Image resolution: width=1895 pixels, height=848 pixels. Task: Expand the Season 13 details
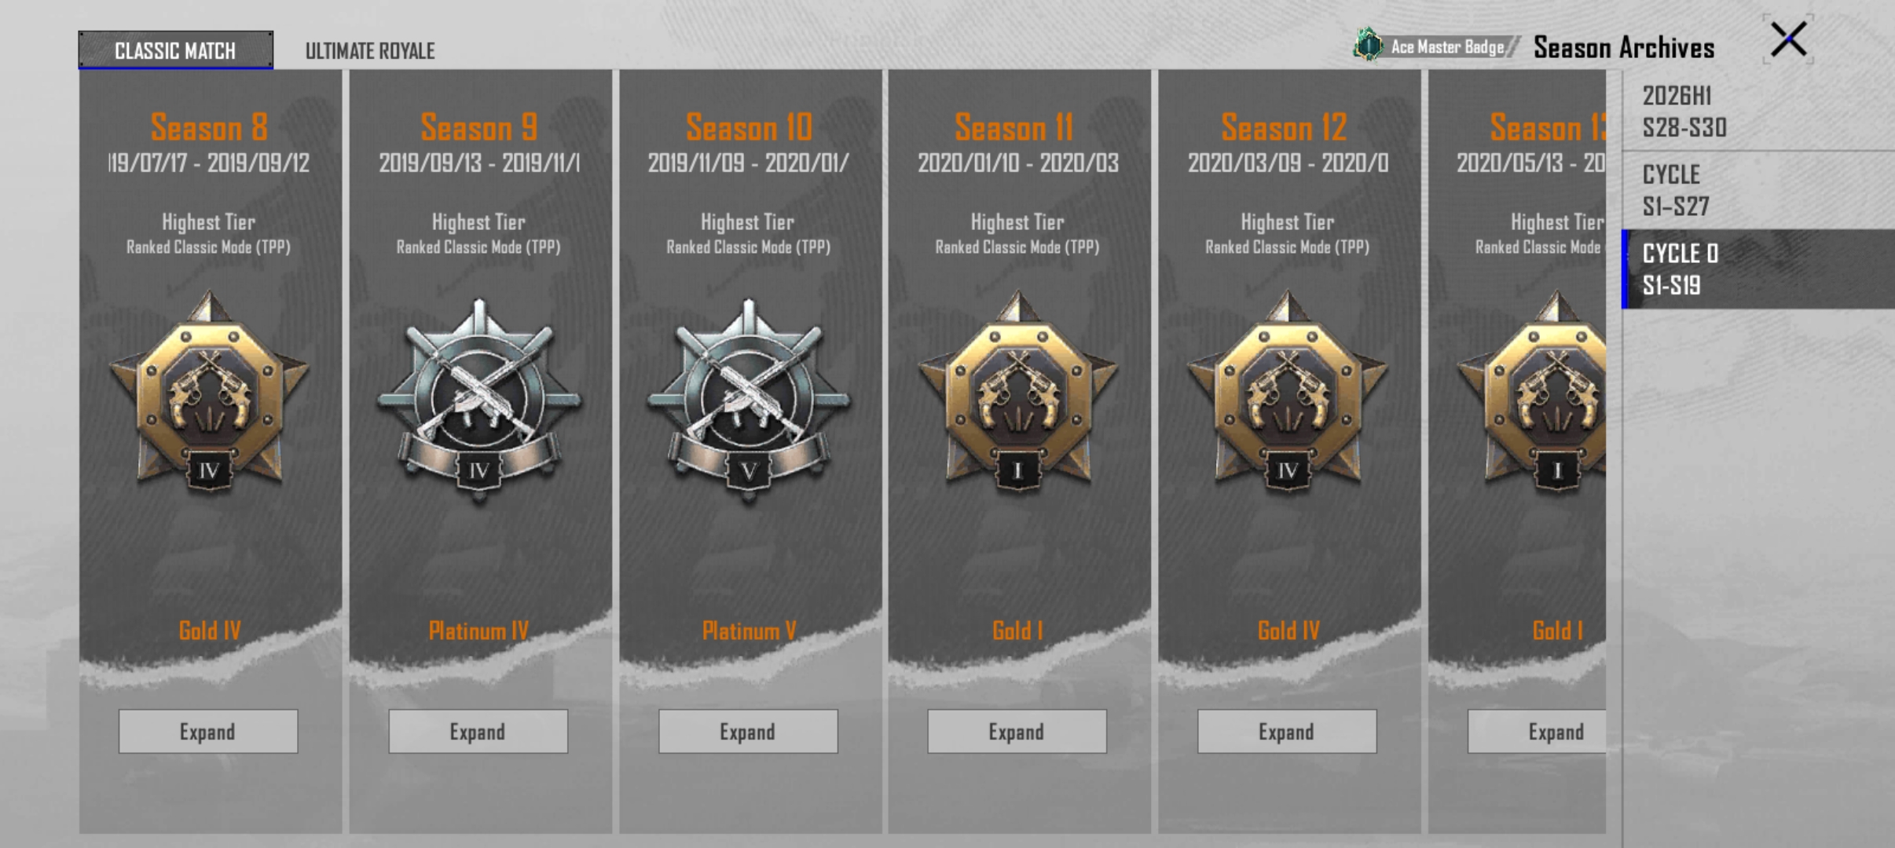1537,732
